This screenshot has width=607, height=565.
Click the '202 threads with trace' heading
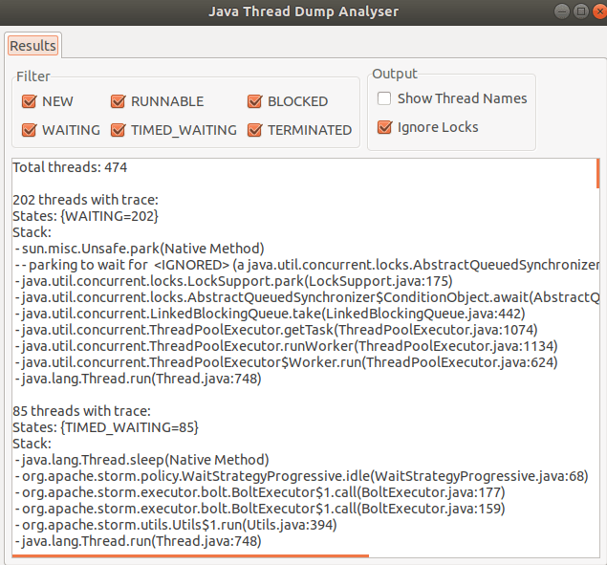tap(86, 200)
